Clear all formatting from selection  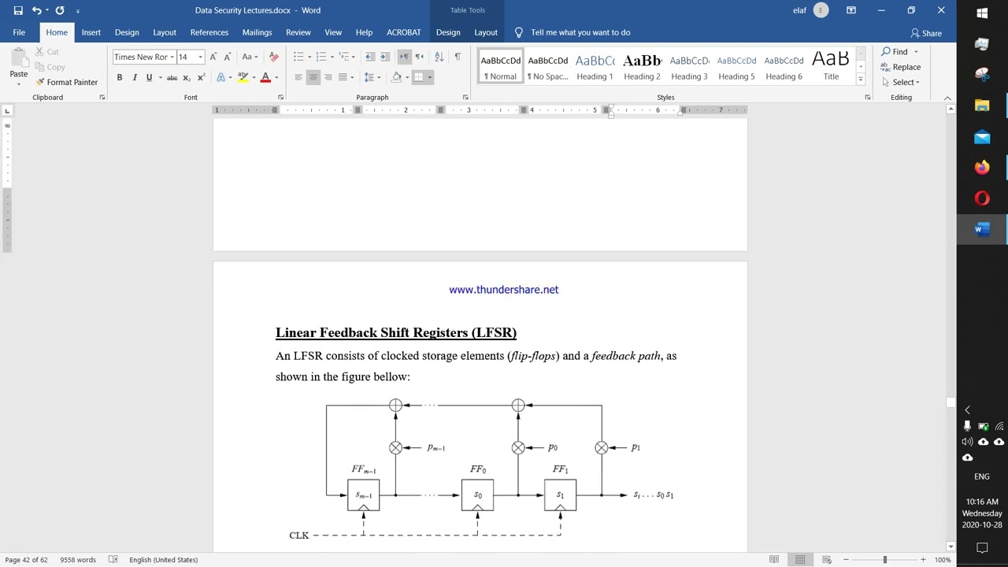273,57
